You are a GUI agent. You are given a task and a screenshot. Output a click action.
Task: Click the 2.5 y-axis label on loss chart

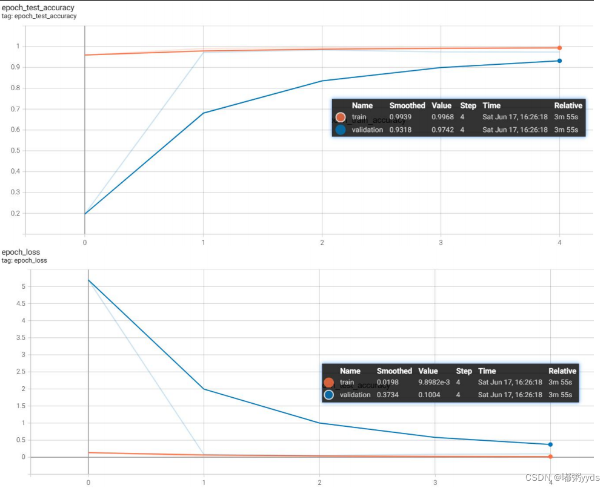[21, 372]
